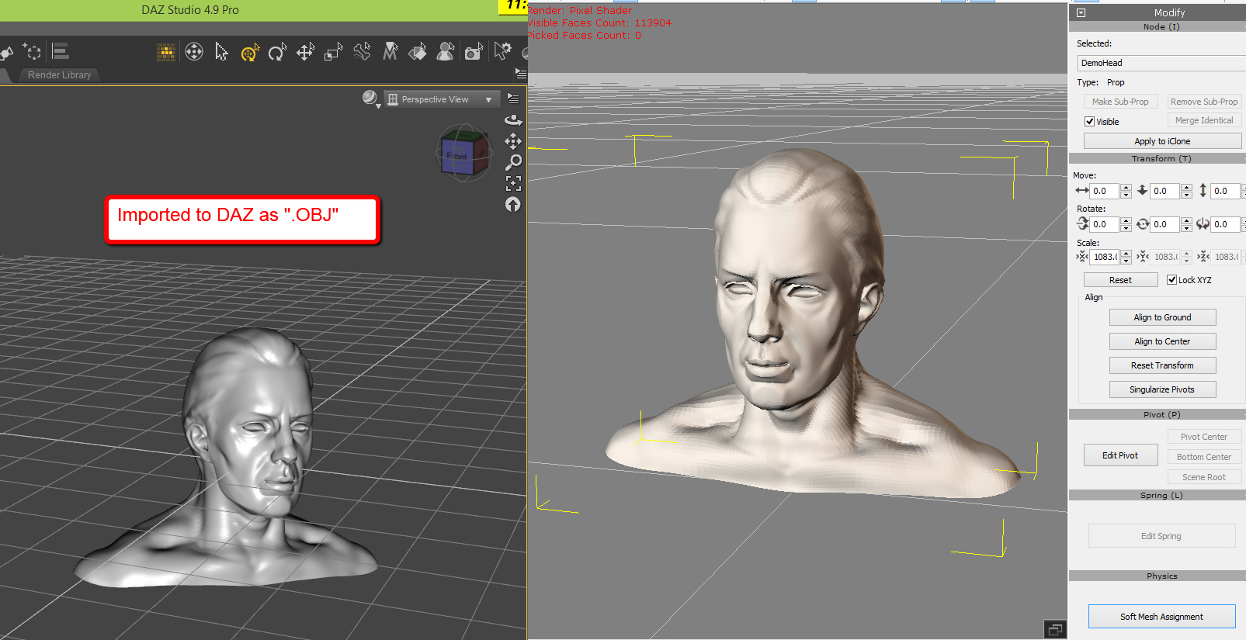This screenshot has height=640, width=1246.
Task: Click the restore window icon in iClone viewport
Action: click(1055, 629)
